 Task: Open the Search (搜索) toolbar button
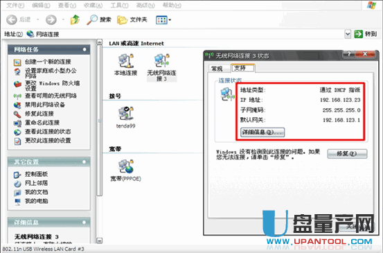tap(99, 20)
